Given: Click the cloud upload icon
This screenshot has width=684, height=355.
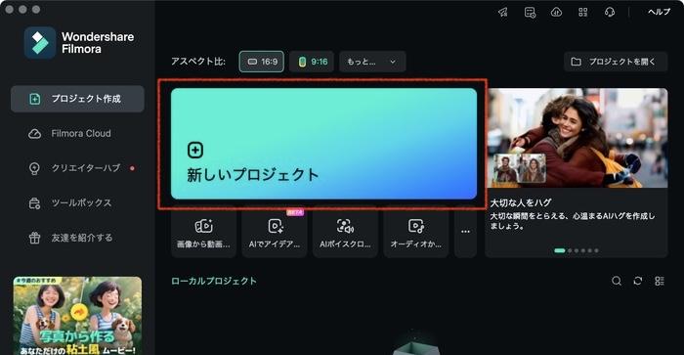Looking at the screenshot, I should (x=556, y=13).
